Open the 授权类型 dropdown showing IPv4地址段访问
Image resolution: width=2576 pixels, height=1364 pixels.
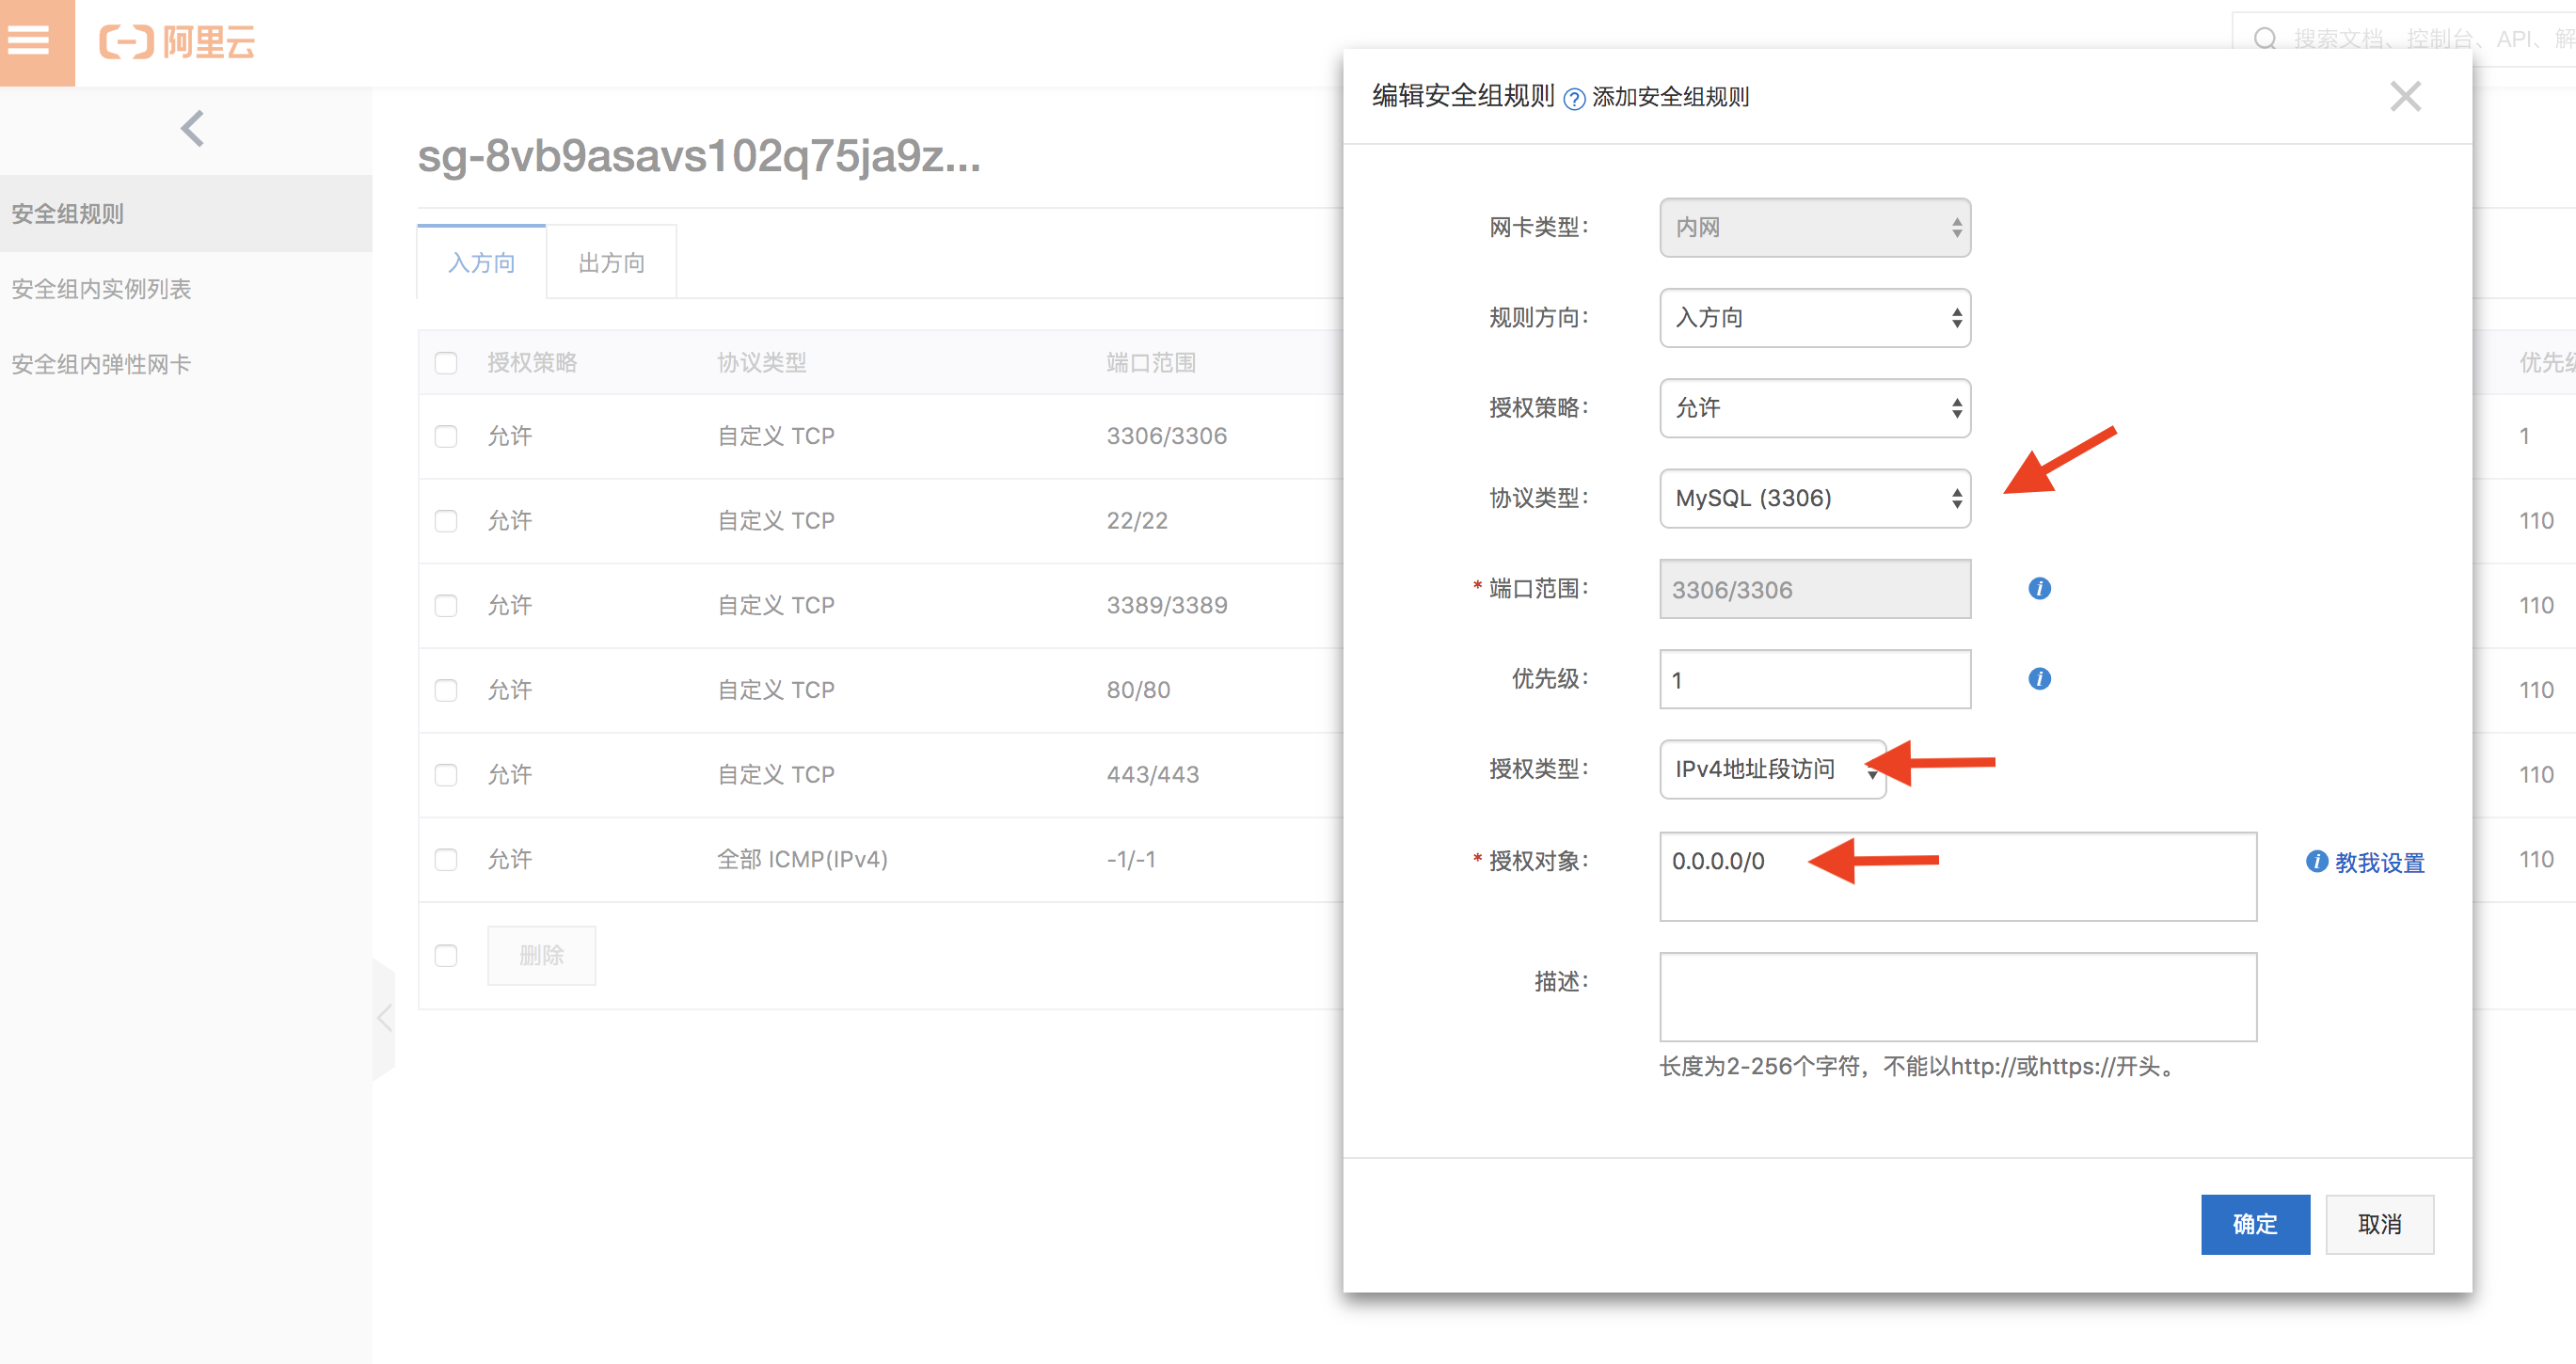tap(1772, 769)
